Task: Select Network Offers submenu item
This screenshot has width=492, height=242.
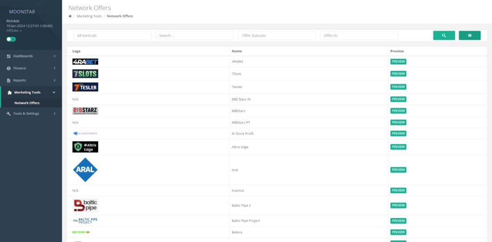Action: click(27, 103)
